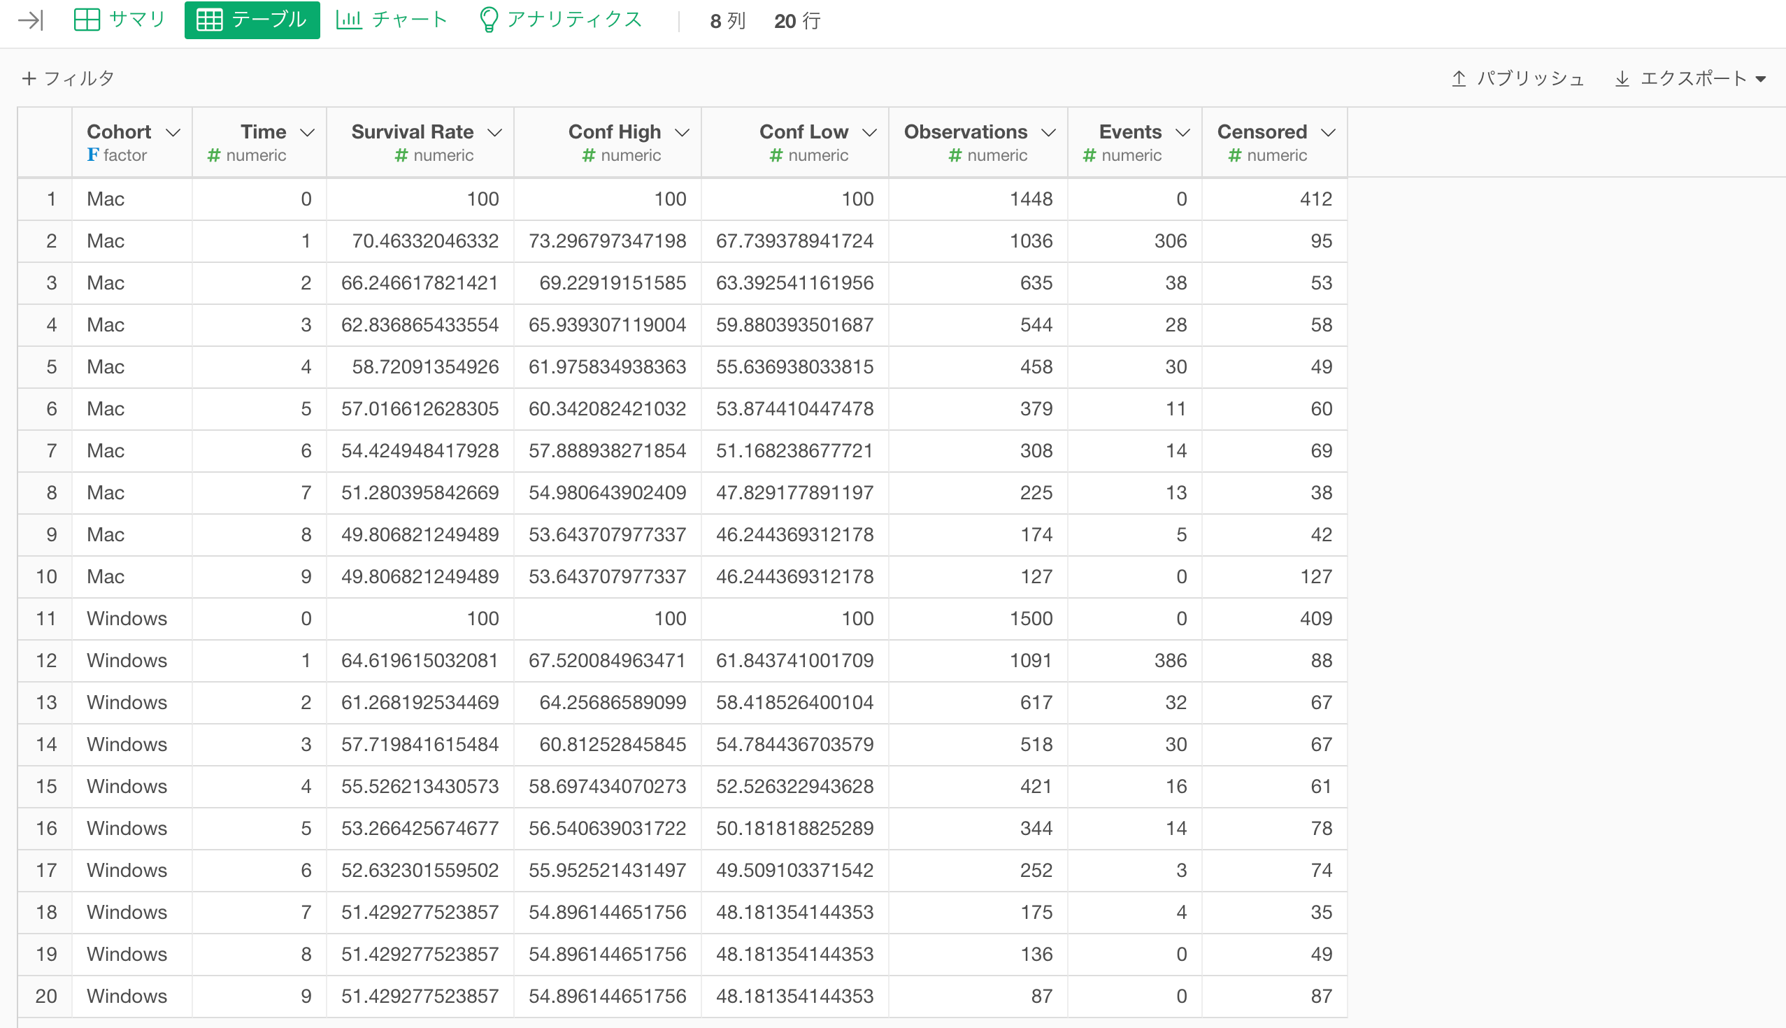Select the survival rate cell 70.46332046332

420,241
